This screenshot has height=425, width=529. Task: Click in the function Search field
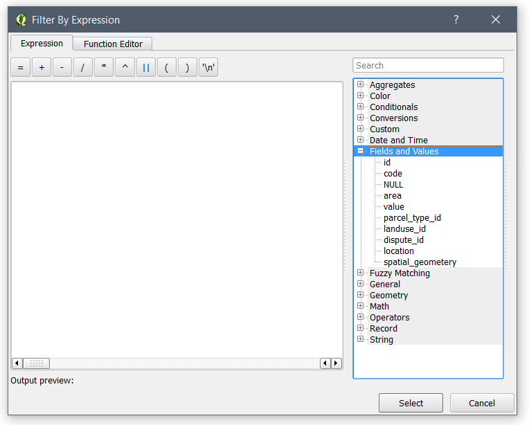(428, 65)
